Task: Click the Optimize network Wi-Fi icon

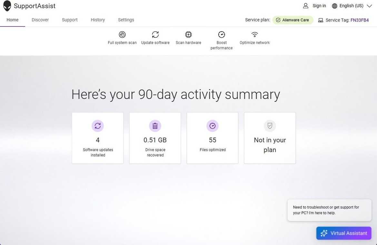Action: tap(255, 34)
